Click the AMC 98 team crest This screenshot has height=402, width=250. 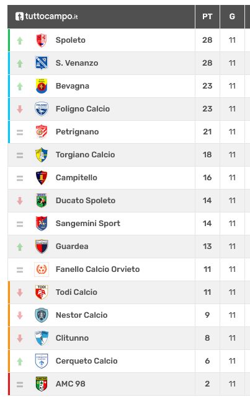[42, 384]
